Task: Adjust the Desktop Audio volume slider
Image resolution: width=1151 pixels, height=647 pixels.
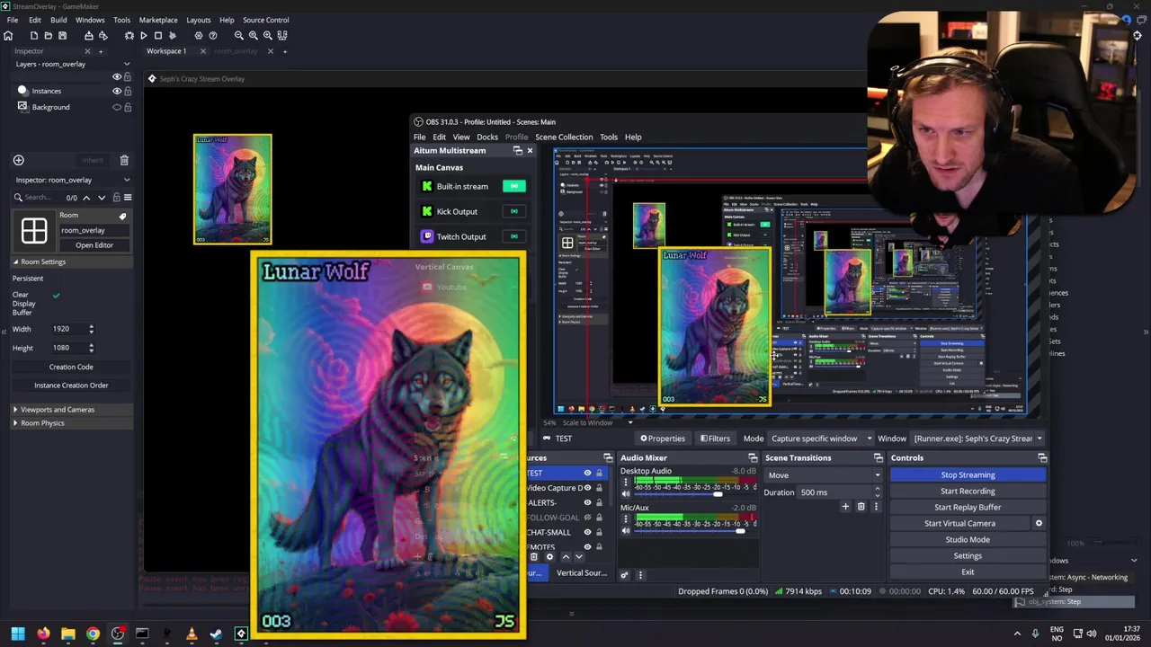Action: pos(717,494)
